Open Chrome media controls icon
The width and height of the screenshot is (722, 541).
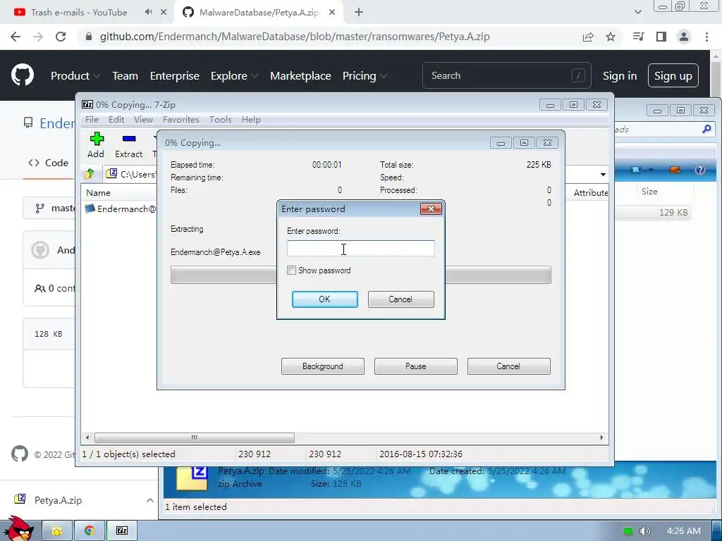tap(638, 37)
